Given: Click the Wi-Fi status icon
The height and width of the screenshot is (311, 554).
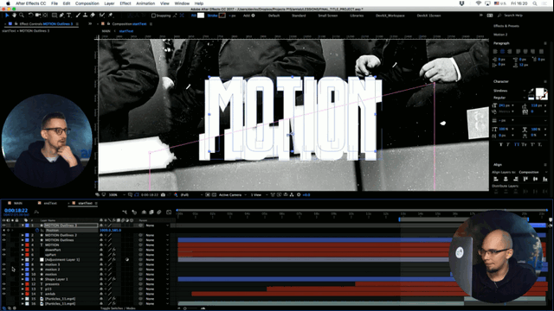Looking at the screenshot, I should click(x=479, y=3).
